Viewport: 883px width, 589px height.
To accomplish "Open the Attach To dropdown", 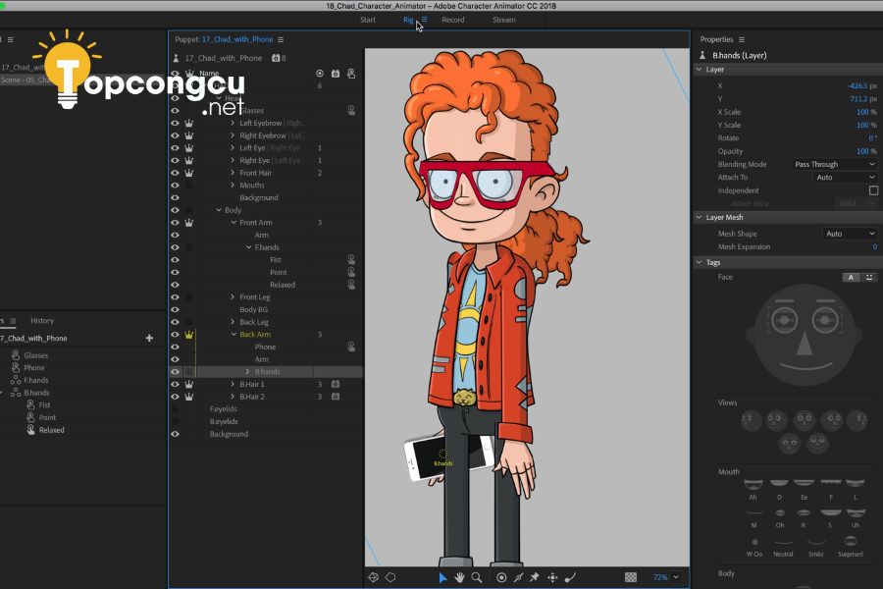I will (845, 178).
